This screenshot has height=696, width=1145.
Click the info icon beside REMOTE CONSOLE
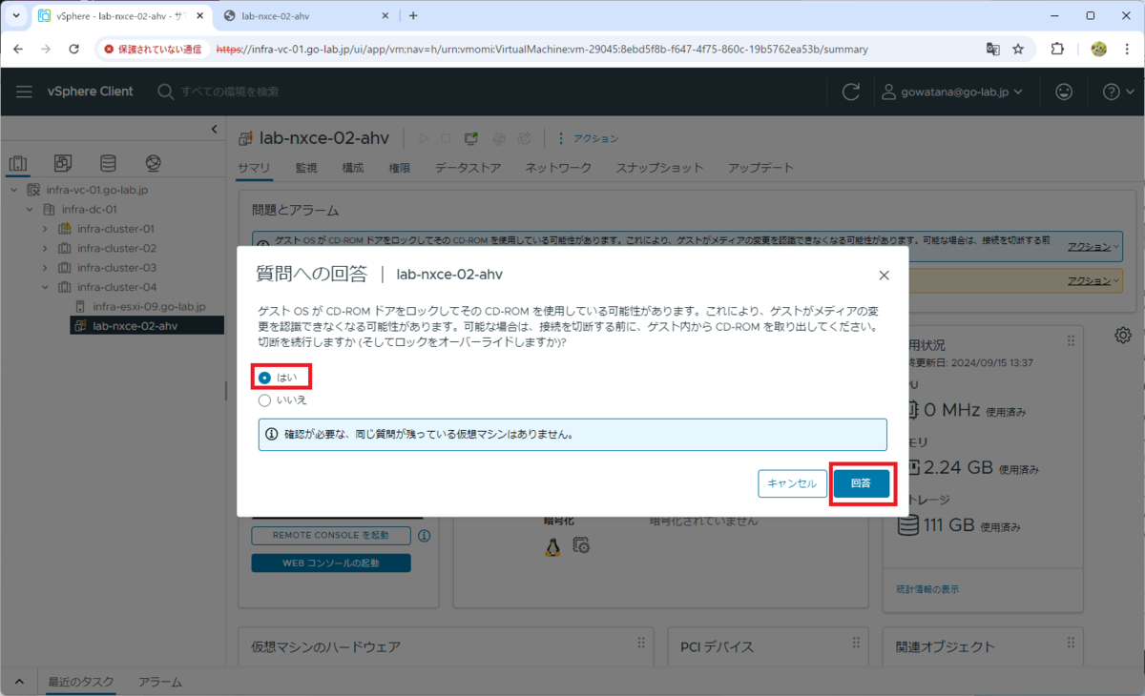click(x=424, y=536)
